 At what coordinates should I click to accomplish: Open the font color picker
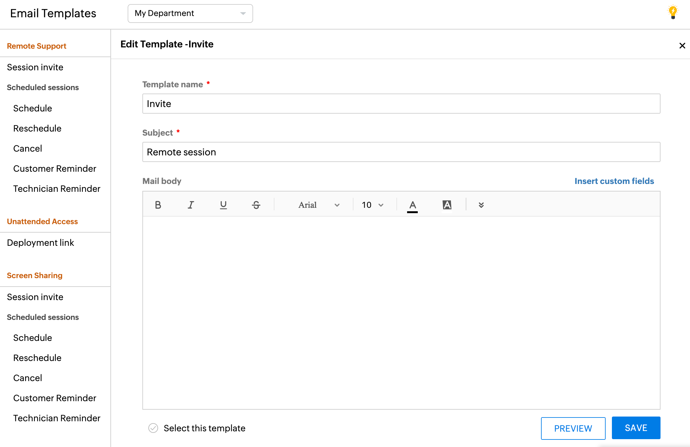412,205
